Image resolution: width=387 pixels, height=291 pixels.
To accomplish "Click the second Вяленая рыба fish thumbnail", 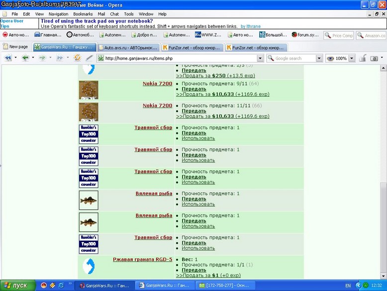I will click(x=89, y=222).
